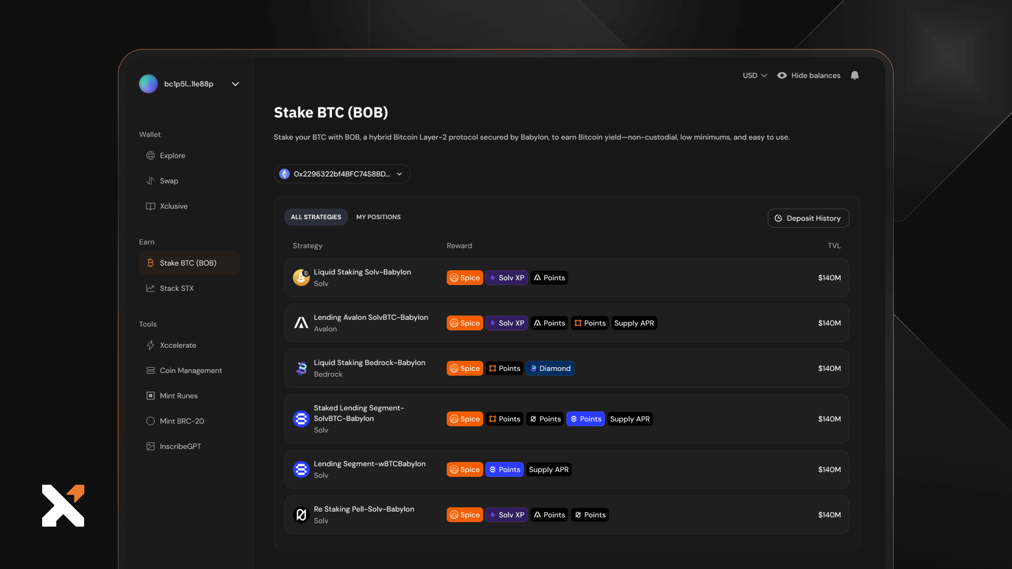Open Lending Segment-wBTCBabylon strategy
1012x569 pixels.
pos(567,470)
